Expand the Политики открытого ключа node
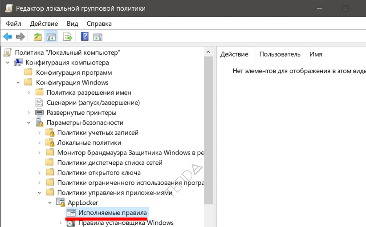The height and width of the screenshot is (227, 366). coord(40,173)
